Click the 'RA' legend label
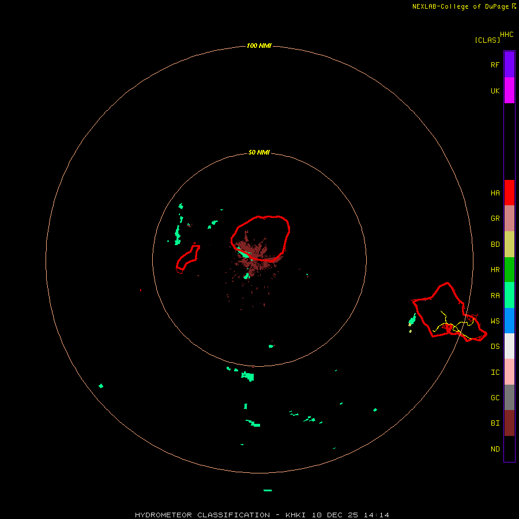 [495, 296]
